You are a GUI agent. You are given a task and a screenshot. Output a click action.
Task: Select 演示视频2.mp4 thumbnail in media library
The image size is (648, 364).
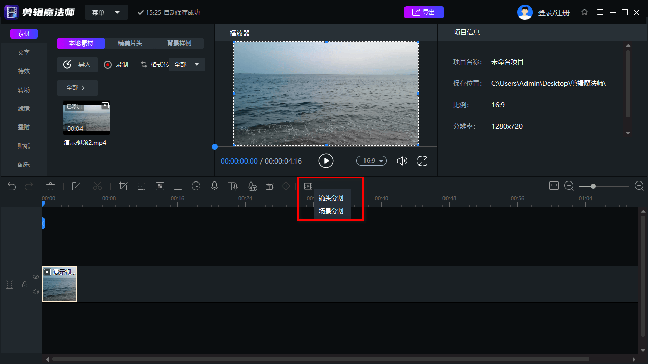(x=87, y=118)
